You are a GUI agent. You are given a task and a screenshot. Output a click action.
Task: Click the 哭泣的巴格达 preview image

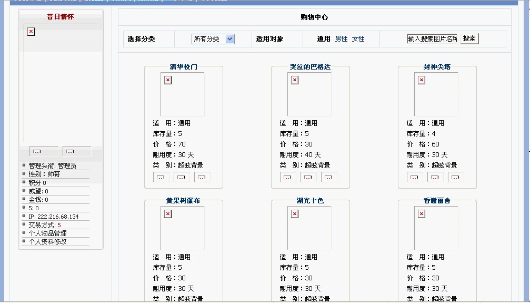[309, 94]
